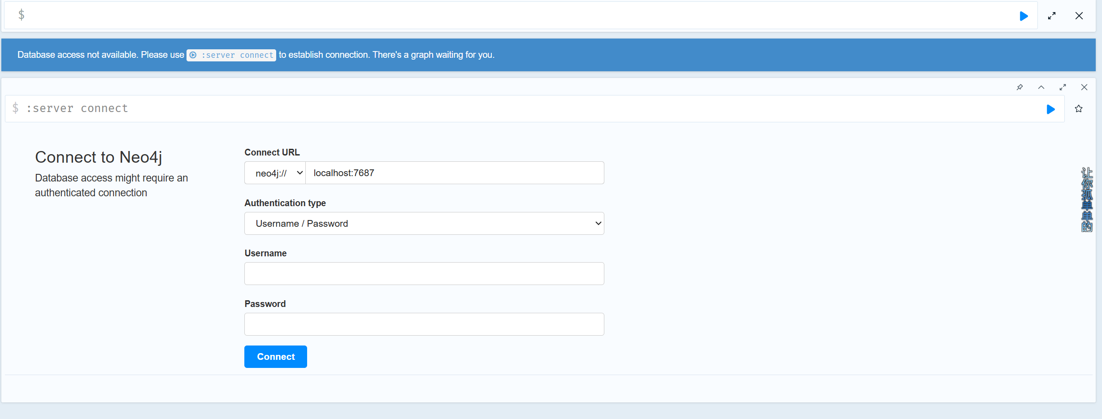The image size is (1102, 419).
Task: Click the :server connect frame command text
Action: pos(77,108)
